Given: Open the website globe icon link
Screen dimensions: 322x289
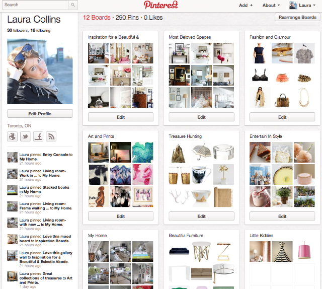Looking at the screenshot, I should point(12,136).
